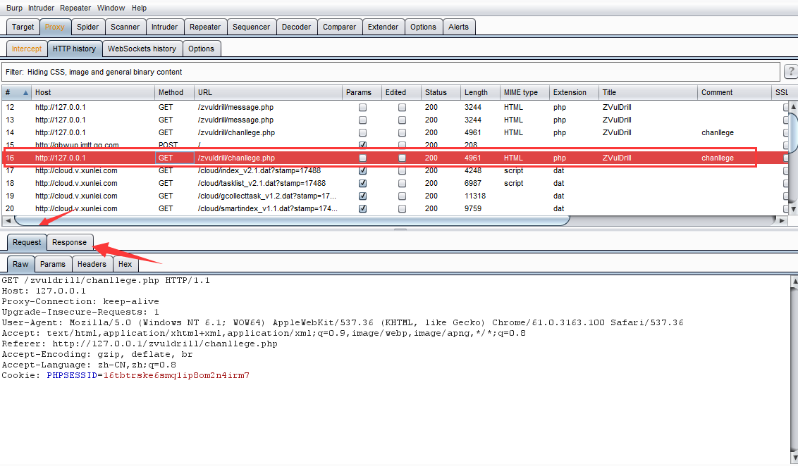
Task: Click the filter bar to edit filters
Action: tap(391, 73)
